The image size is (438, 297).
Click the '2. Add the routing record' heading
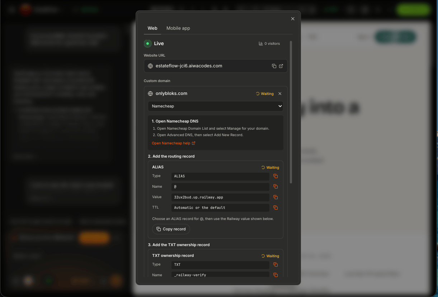pos(171,156)
